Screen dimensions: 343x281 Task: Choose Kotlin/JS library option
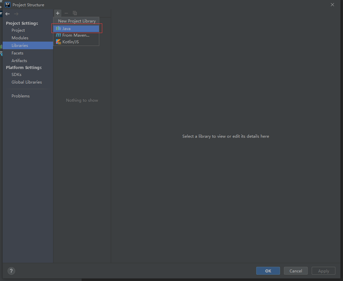coord(76,42)
